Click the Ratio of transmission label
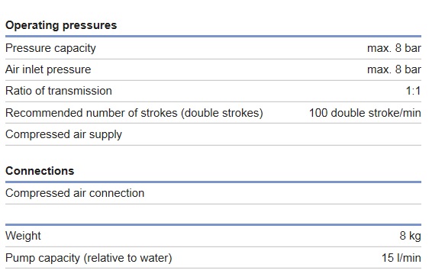445x277 pixels. tap(59, 91)
